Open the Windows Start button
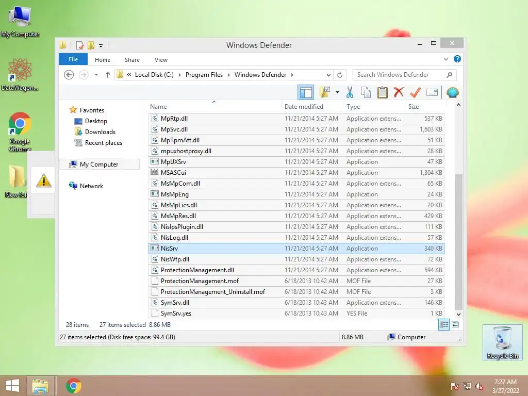 (x=12, y=386)
